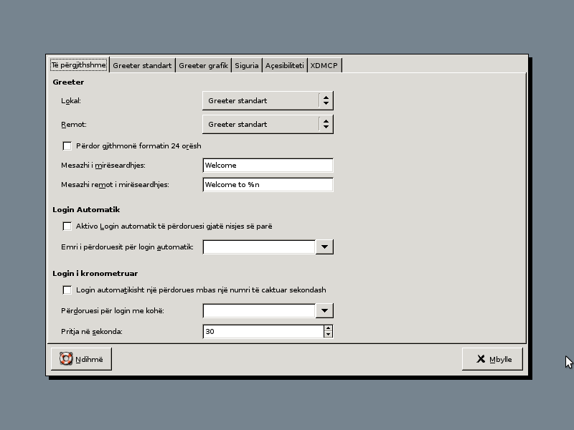This screenshot has height=430, width=574.
Task: Click the Login Automatik section heading
Action: tap(86, 209)
